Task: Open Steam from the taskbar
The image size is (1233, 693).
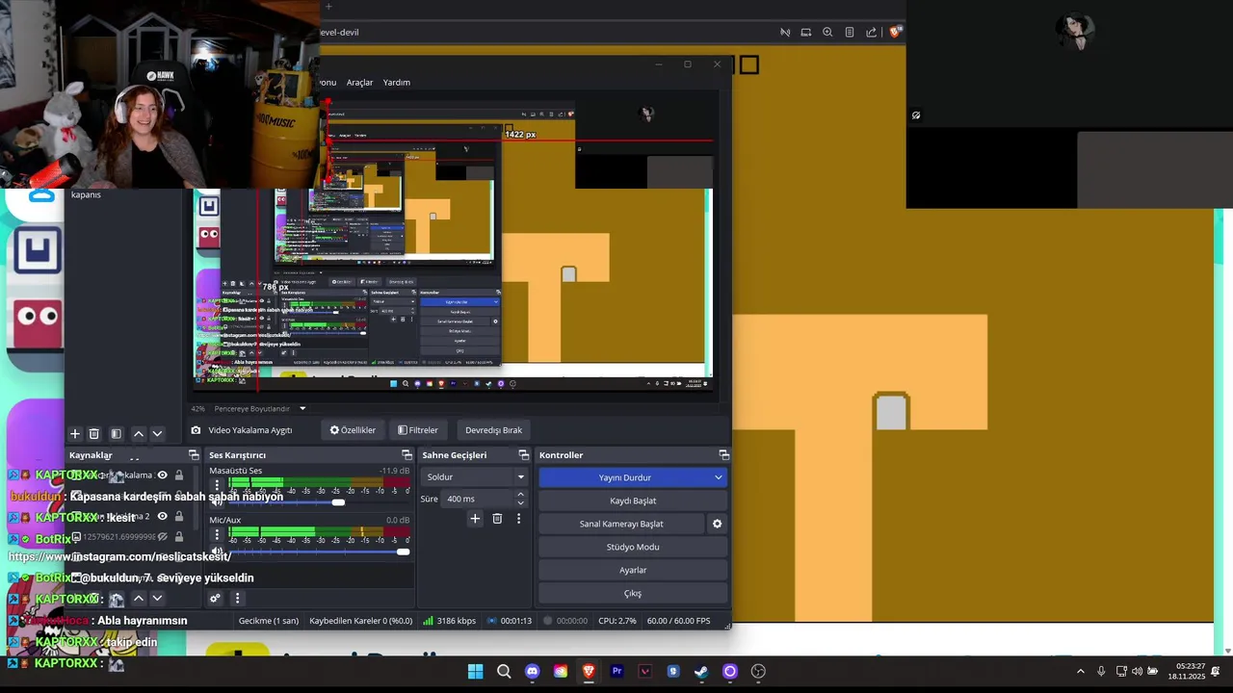Action: [701, 671]
